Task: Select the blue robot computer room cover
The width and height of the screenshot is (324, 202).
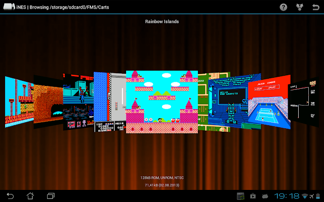Action: (228, 103)
